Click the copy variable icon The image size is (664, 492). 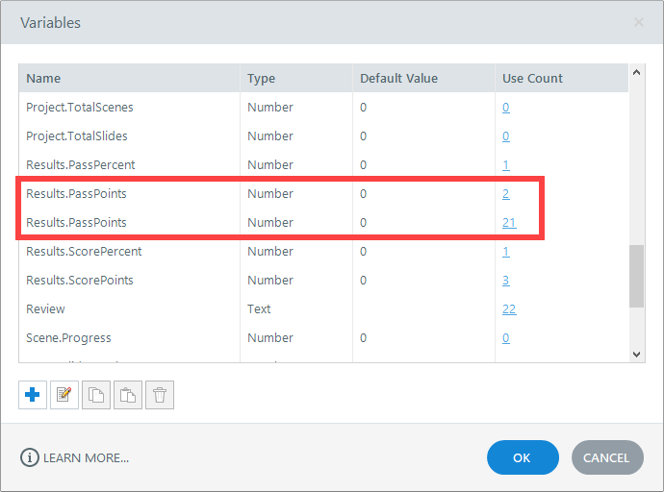96,395
